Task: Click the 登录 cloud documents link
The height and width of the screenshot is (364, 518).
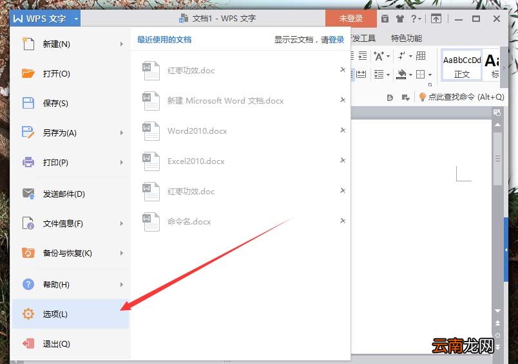Action: pos(336,40)
